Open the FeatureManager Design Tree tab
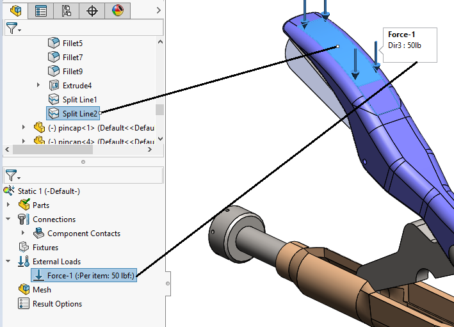The width and height of the screenshot is (454, 327). tap(15, 11)
